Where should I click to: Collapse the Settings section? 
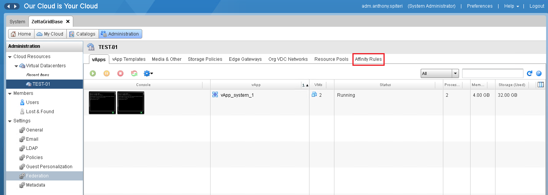(x=10, y=121)
